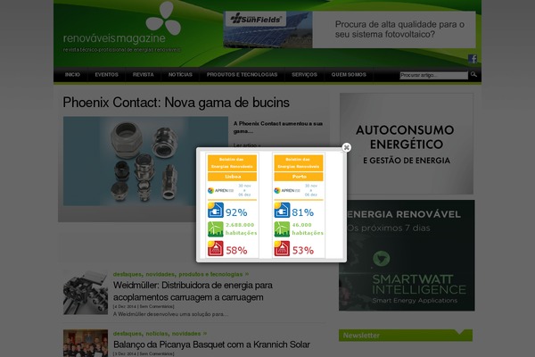535x357 pixels.
Task: Click 'produtos e tecnologias' category tag
Action: click(210, 274)
